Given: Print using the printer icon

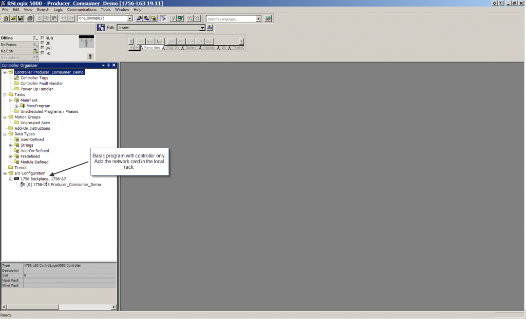Looking at the screenshot, I should 30,18.
